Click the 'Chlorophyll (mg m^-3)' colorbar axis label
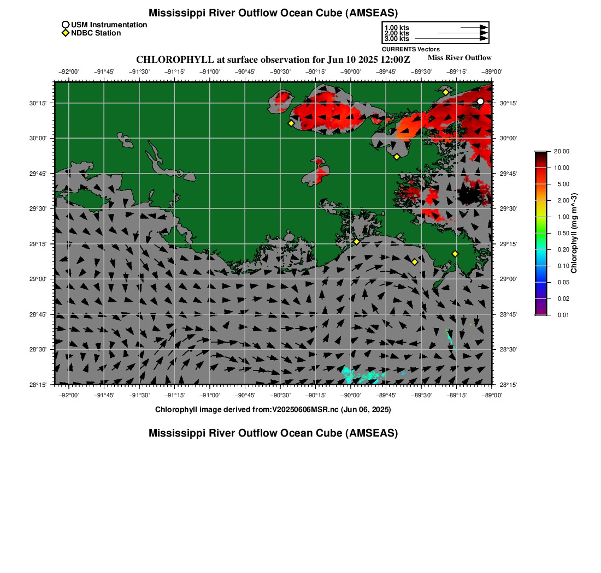 pos(574,234)
